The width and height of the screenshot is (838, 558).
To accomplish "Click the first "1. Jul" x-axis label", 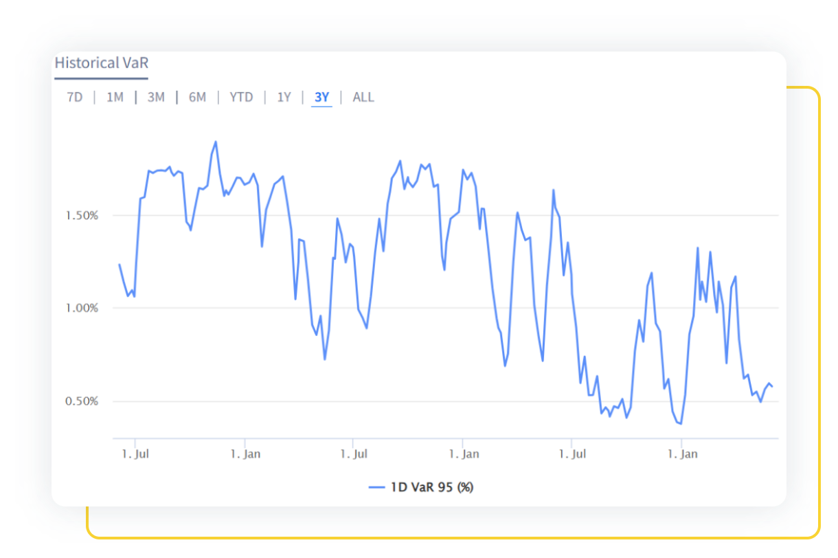I will coord(135,454).
